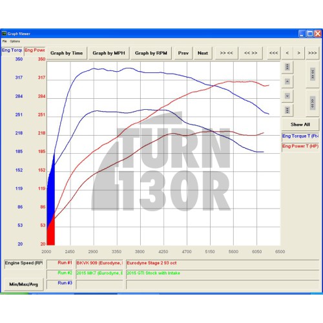This screenshot has width=323, height=323.
Task: Click the Min/Max/Avg button
Action: (23, 284)
